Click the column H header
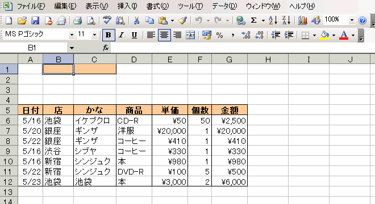Image resolution: width=375 pixels, height=204 pixels. [268, 59]
